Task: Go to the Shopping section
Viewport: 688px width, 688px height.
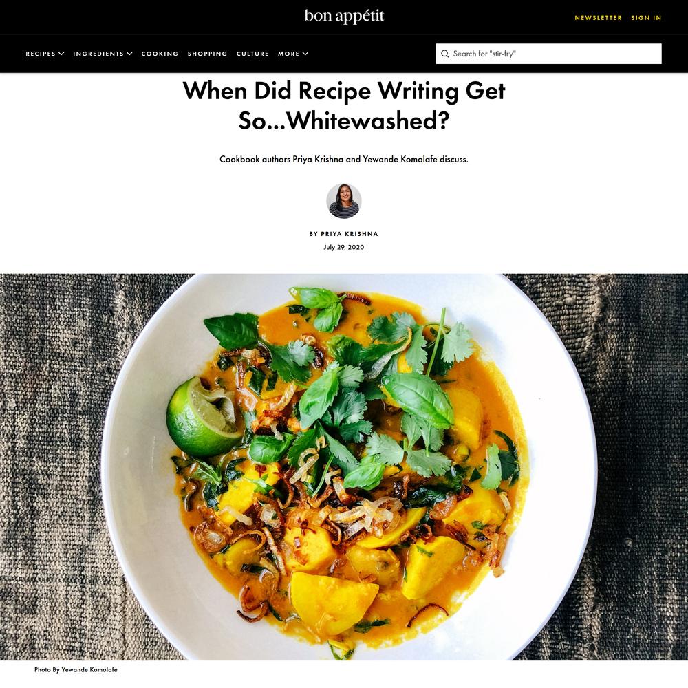Action: 208,54
